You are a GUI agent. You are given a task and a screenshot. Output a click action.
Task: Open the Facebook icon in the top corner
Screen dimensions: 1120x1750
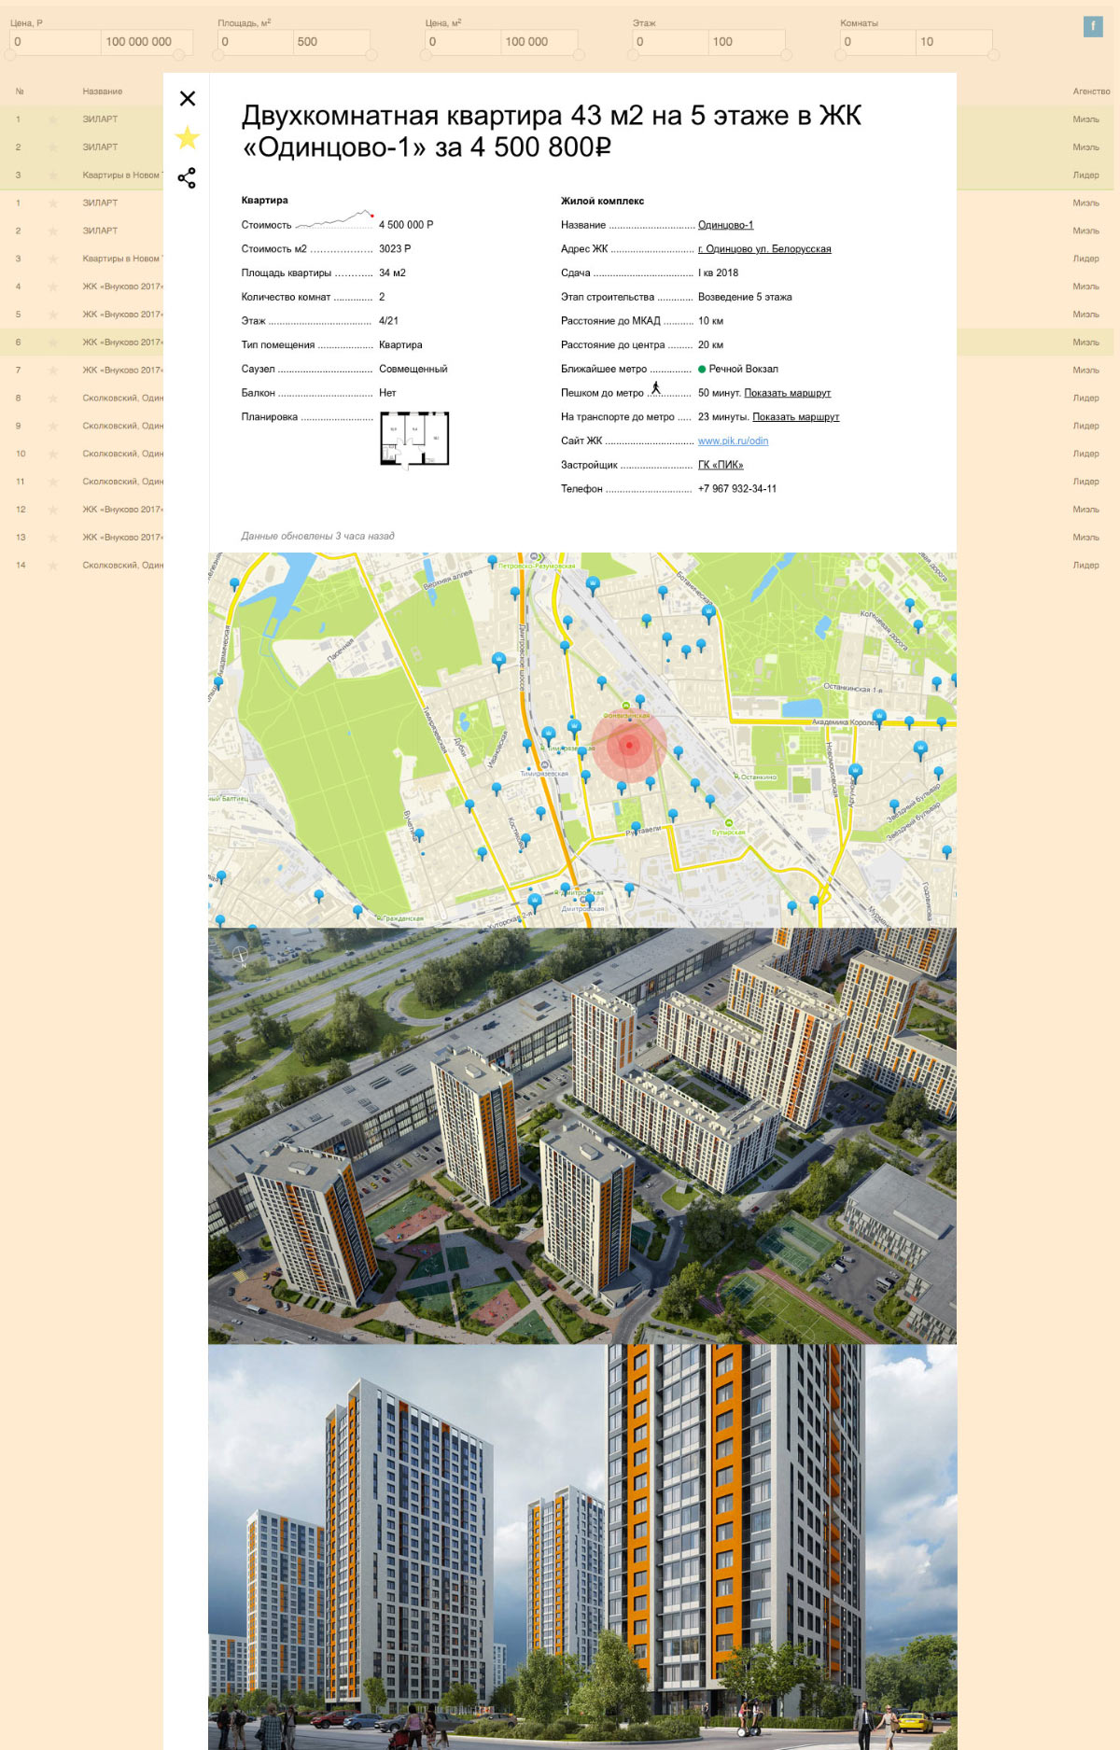(1092, 26)
